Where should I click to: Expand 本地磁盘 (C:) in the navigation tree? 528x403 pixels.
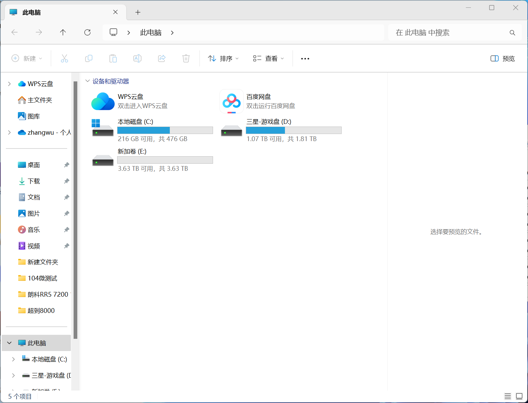point(13,359)
